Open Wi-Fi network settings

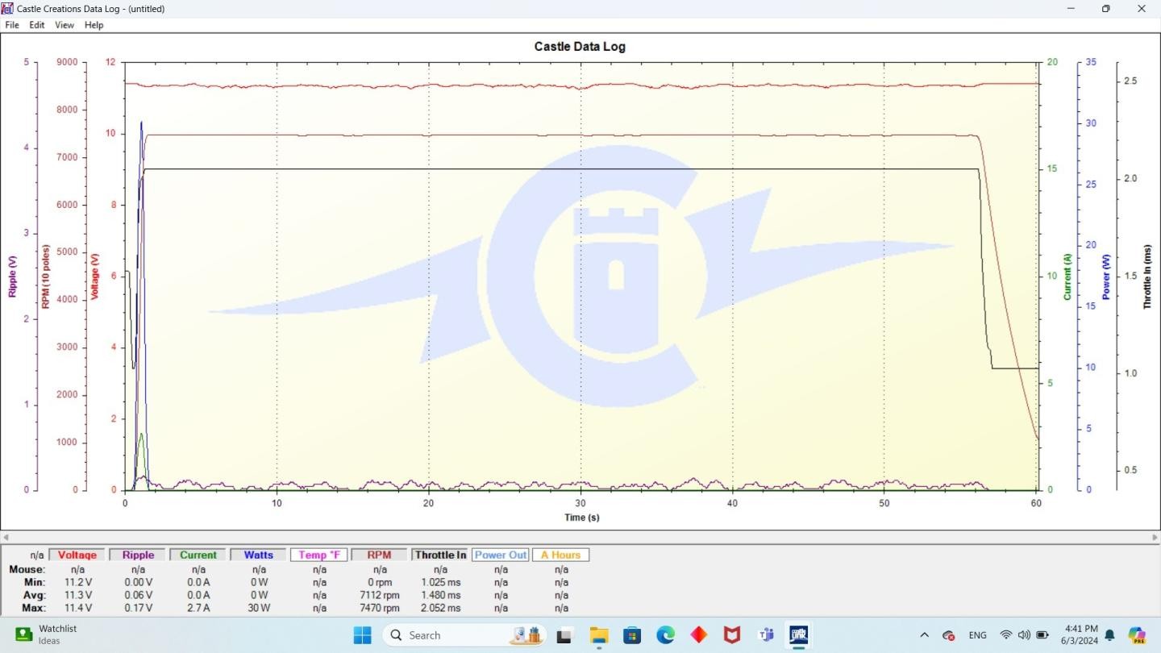(x=1006, y=635)
